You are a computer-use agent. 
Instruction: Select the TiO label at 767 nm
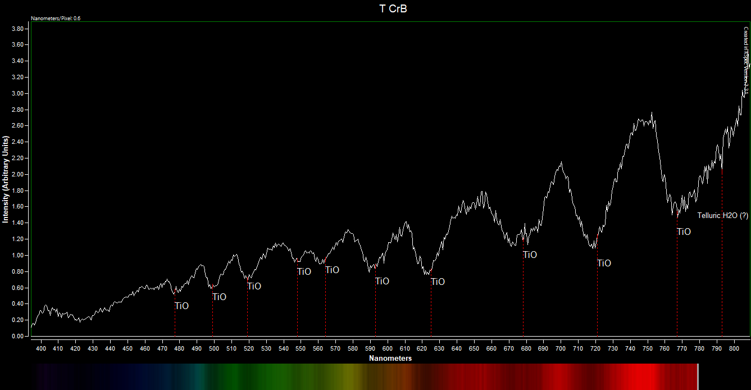click(684, 232)
